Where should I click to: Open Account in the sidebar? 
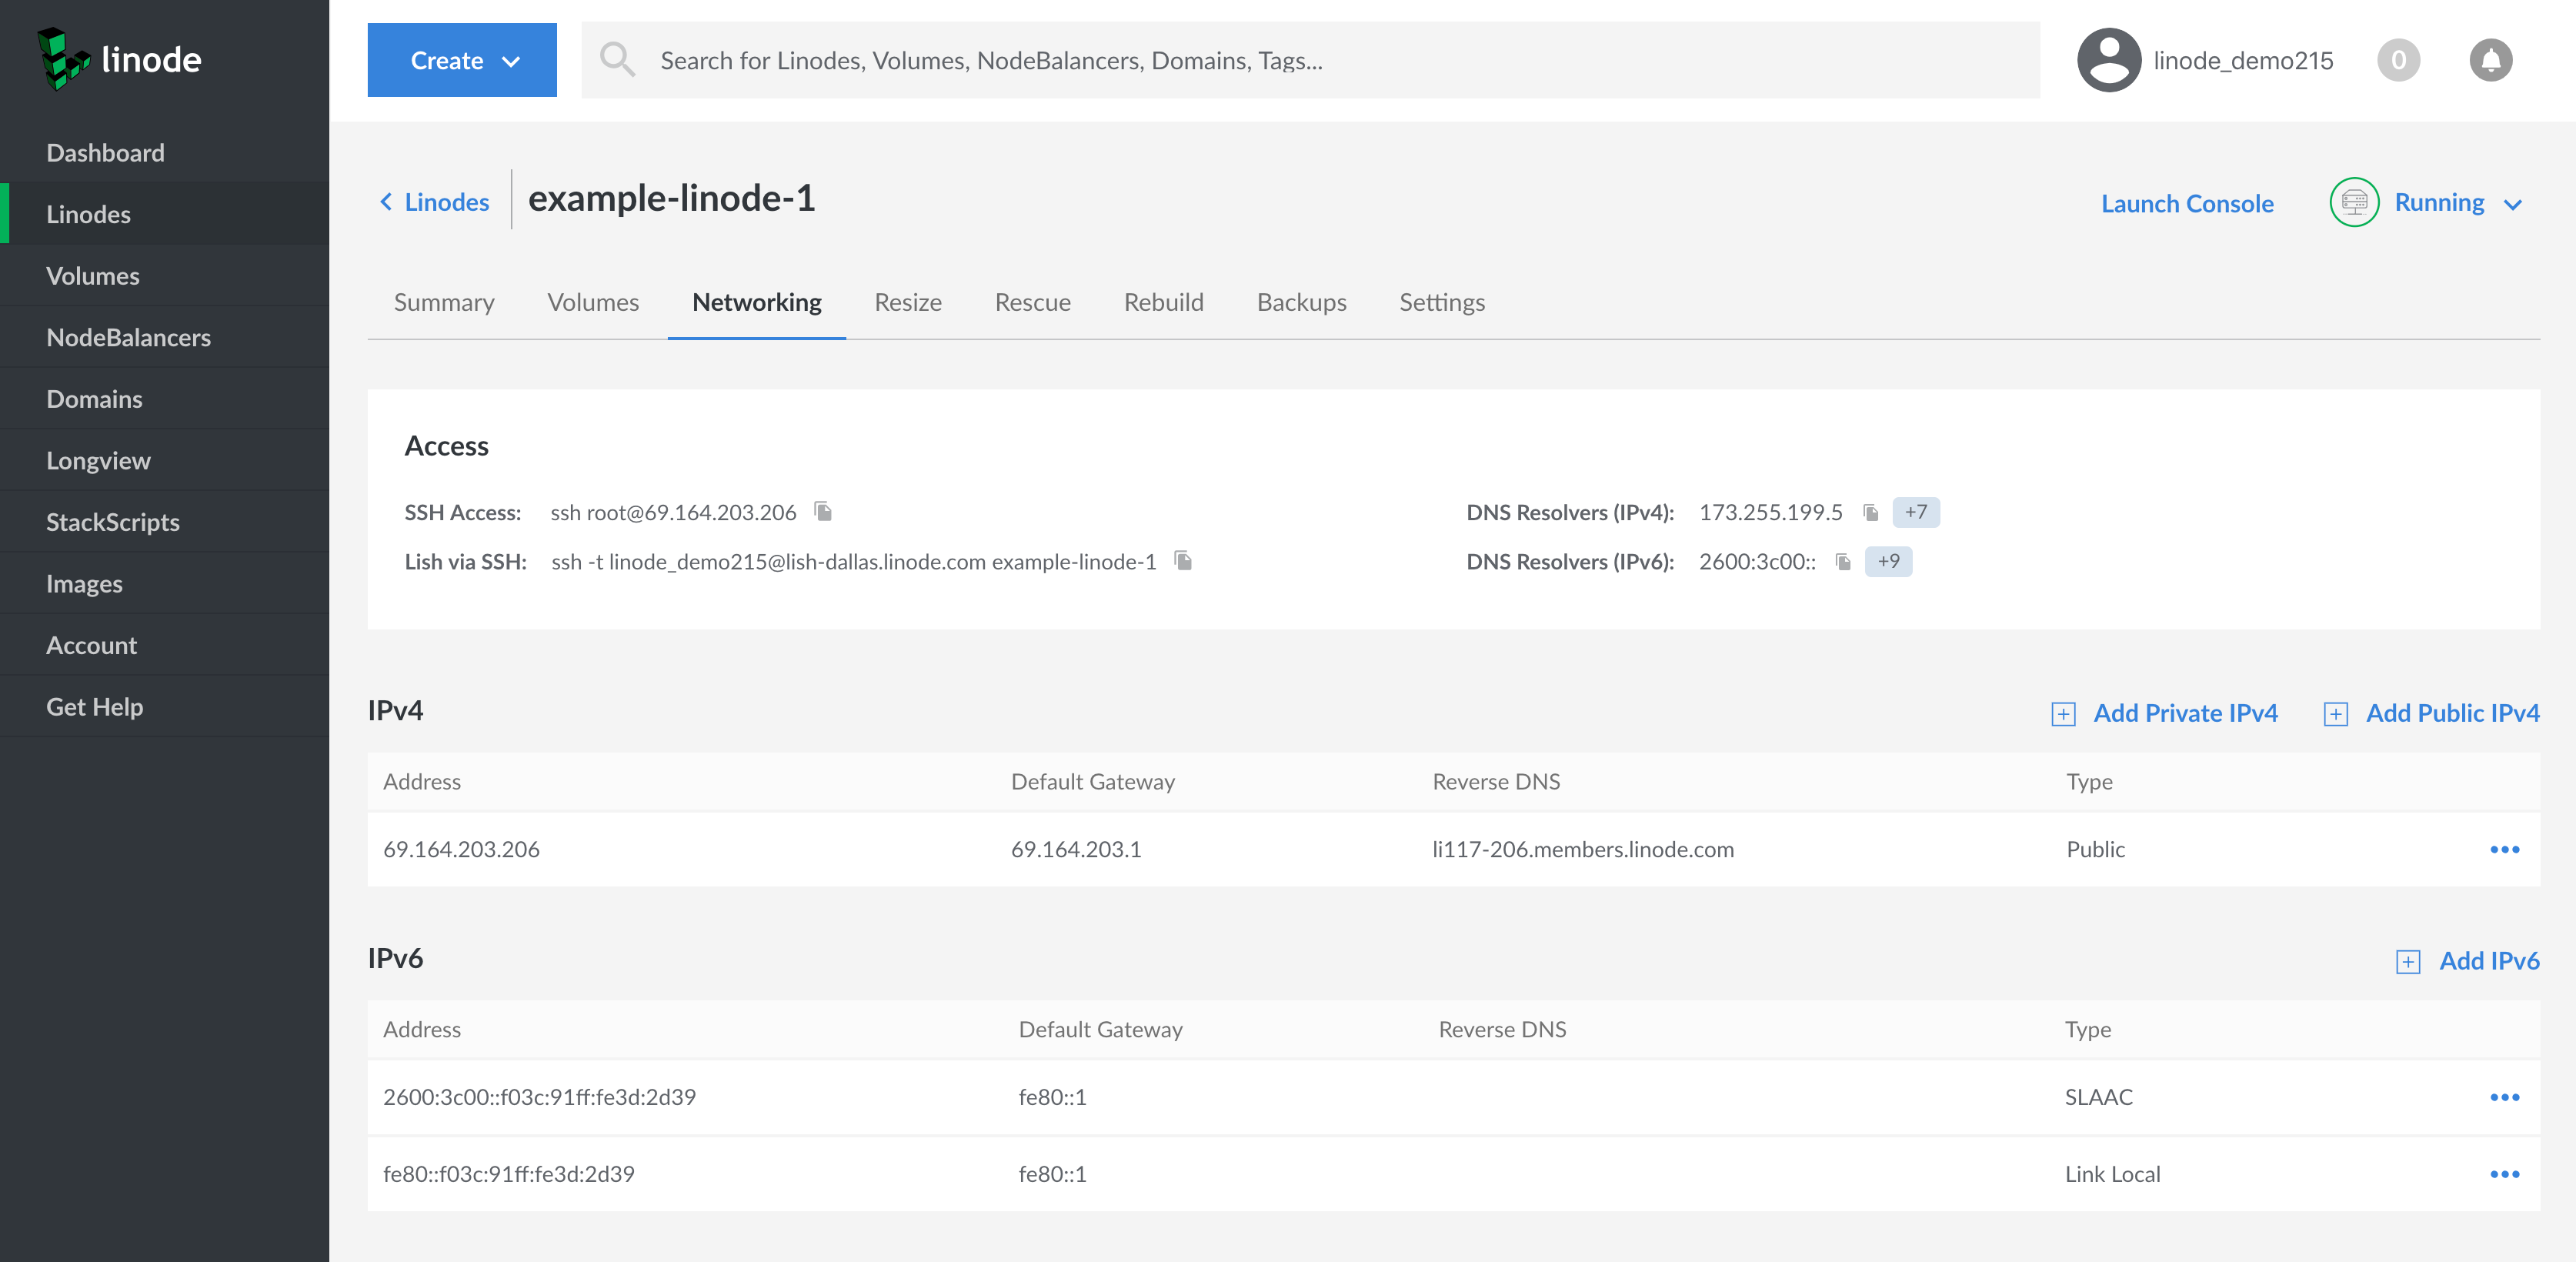coord(164,645)
